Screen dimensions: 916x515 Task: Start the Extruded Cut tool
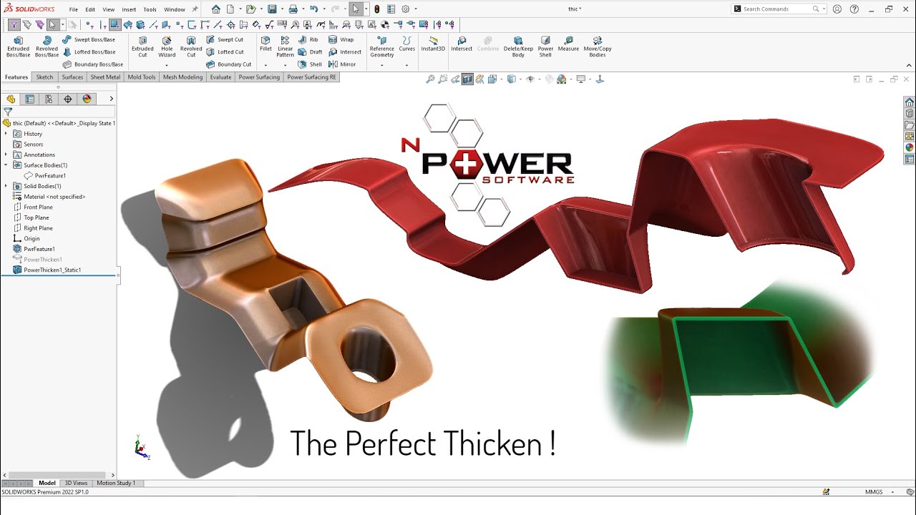(x=142, y=46)
